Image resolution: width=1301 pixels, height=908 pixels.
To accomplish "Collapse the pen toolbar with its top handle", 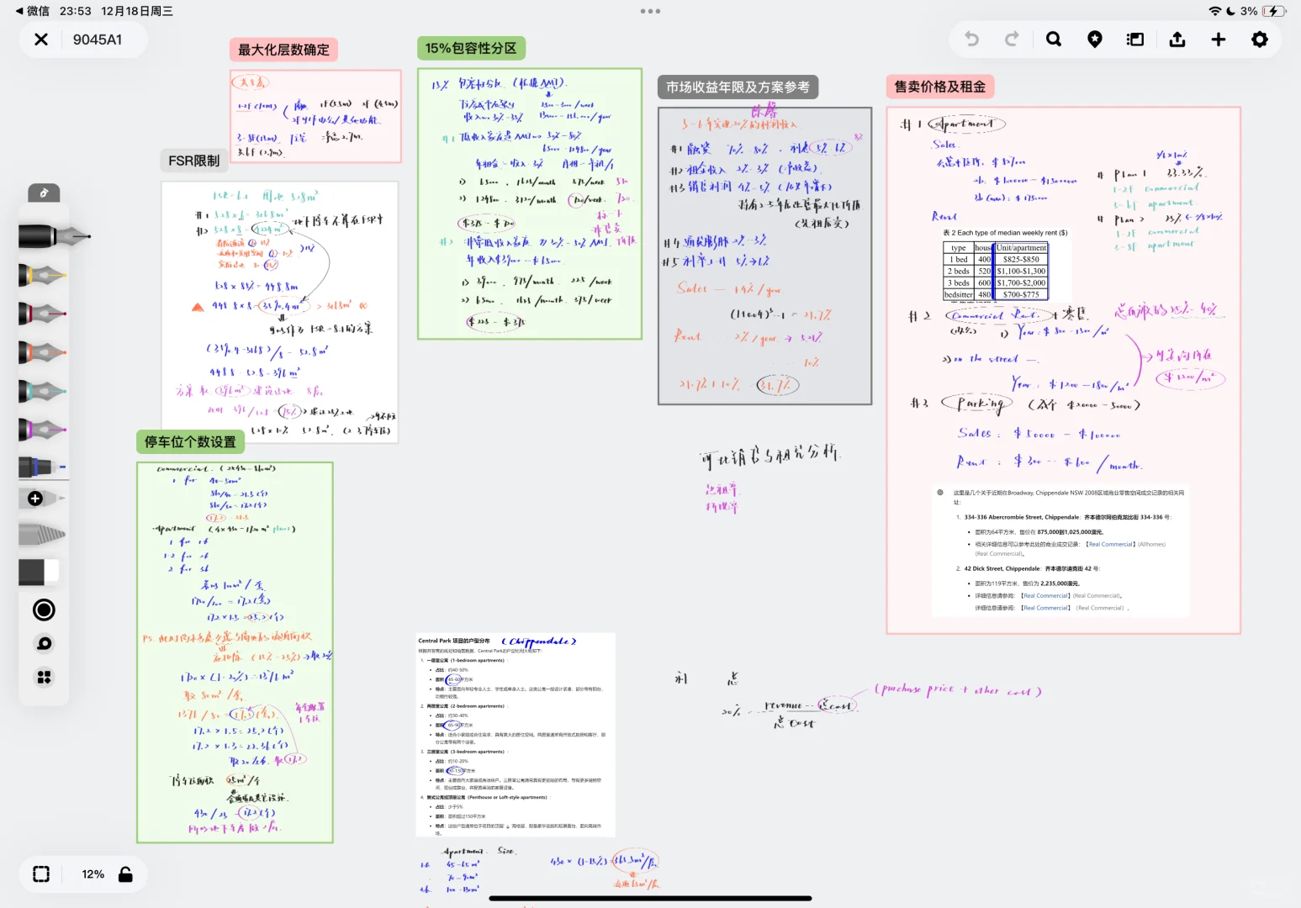I will click(44, 193).
